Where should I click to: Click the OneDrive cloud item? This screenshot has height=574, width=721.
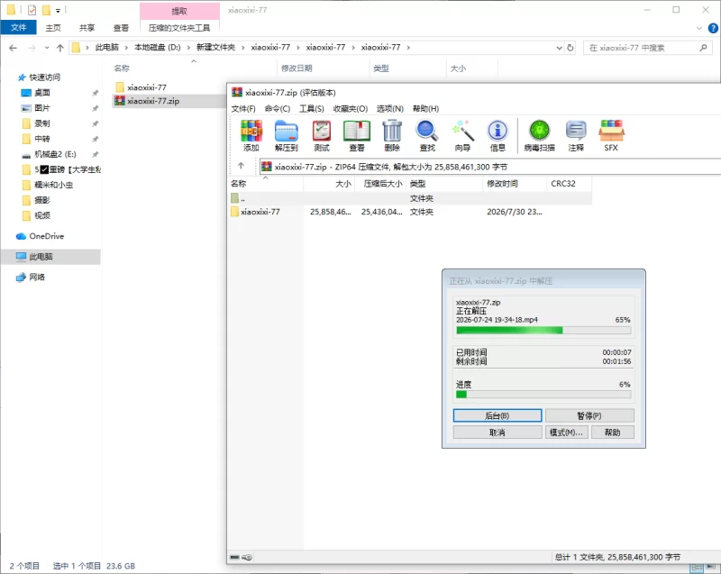point(41,236)
